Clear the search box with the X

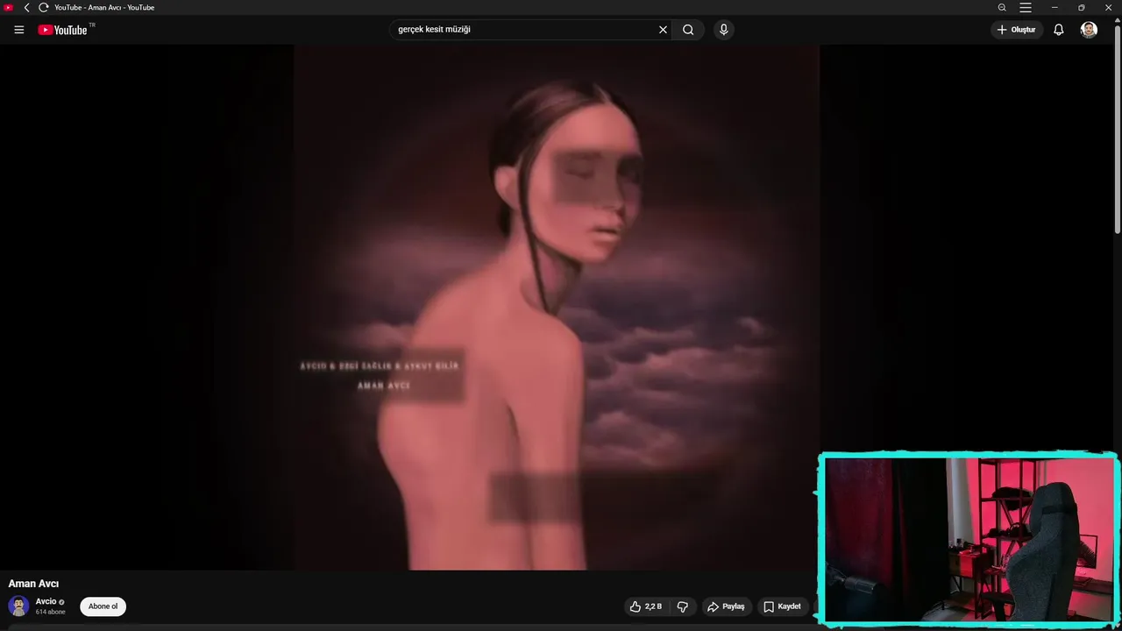click(x=663, y=30)
